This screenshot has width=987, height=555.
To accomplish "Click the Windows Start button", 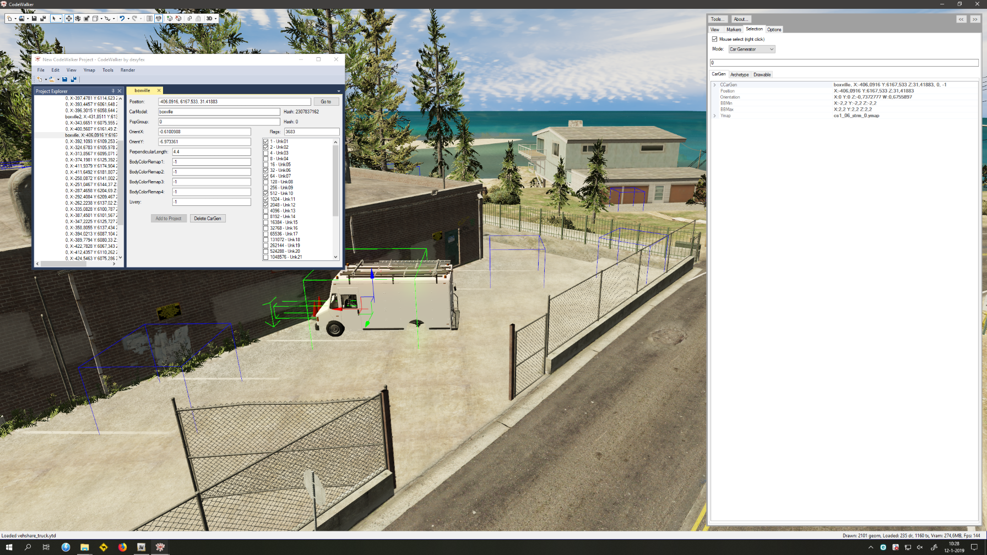I will (9, 547).
